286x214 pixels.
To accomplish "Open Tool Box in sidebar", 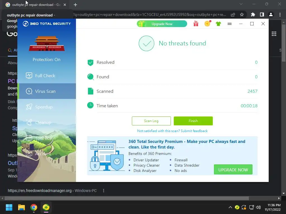I will (47, 138).
